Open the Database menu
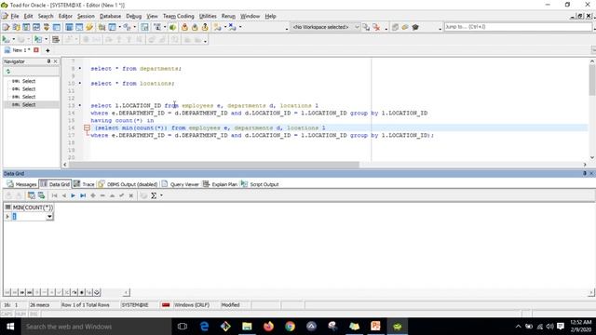The image size is (596, 335). pos(110,16)
